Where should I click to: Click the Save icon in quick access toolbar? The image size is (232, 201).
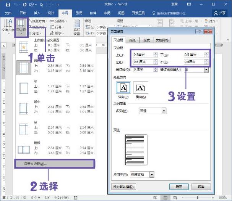click(x=8, y=5)
